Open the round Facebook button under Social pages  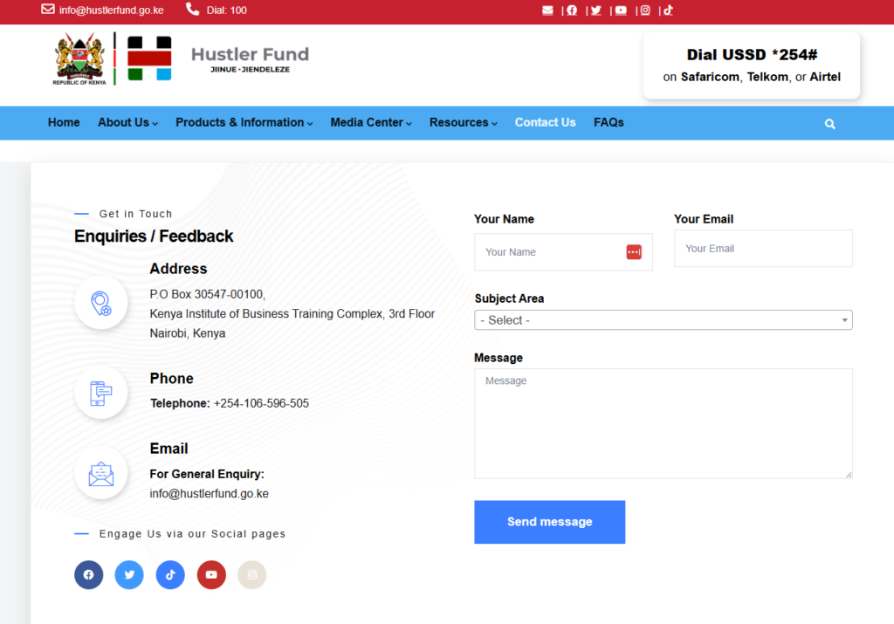click(x=88, y=574)
